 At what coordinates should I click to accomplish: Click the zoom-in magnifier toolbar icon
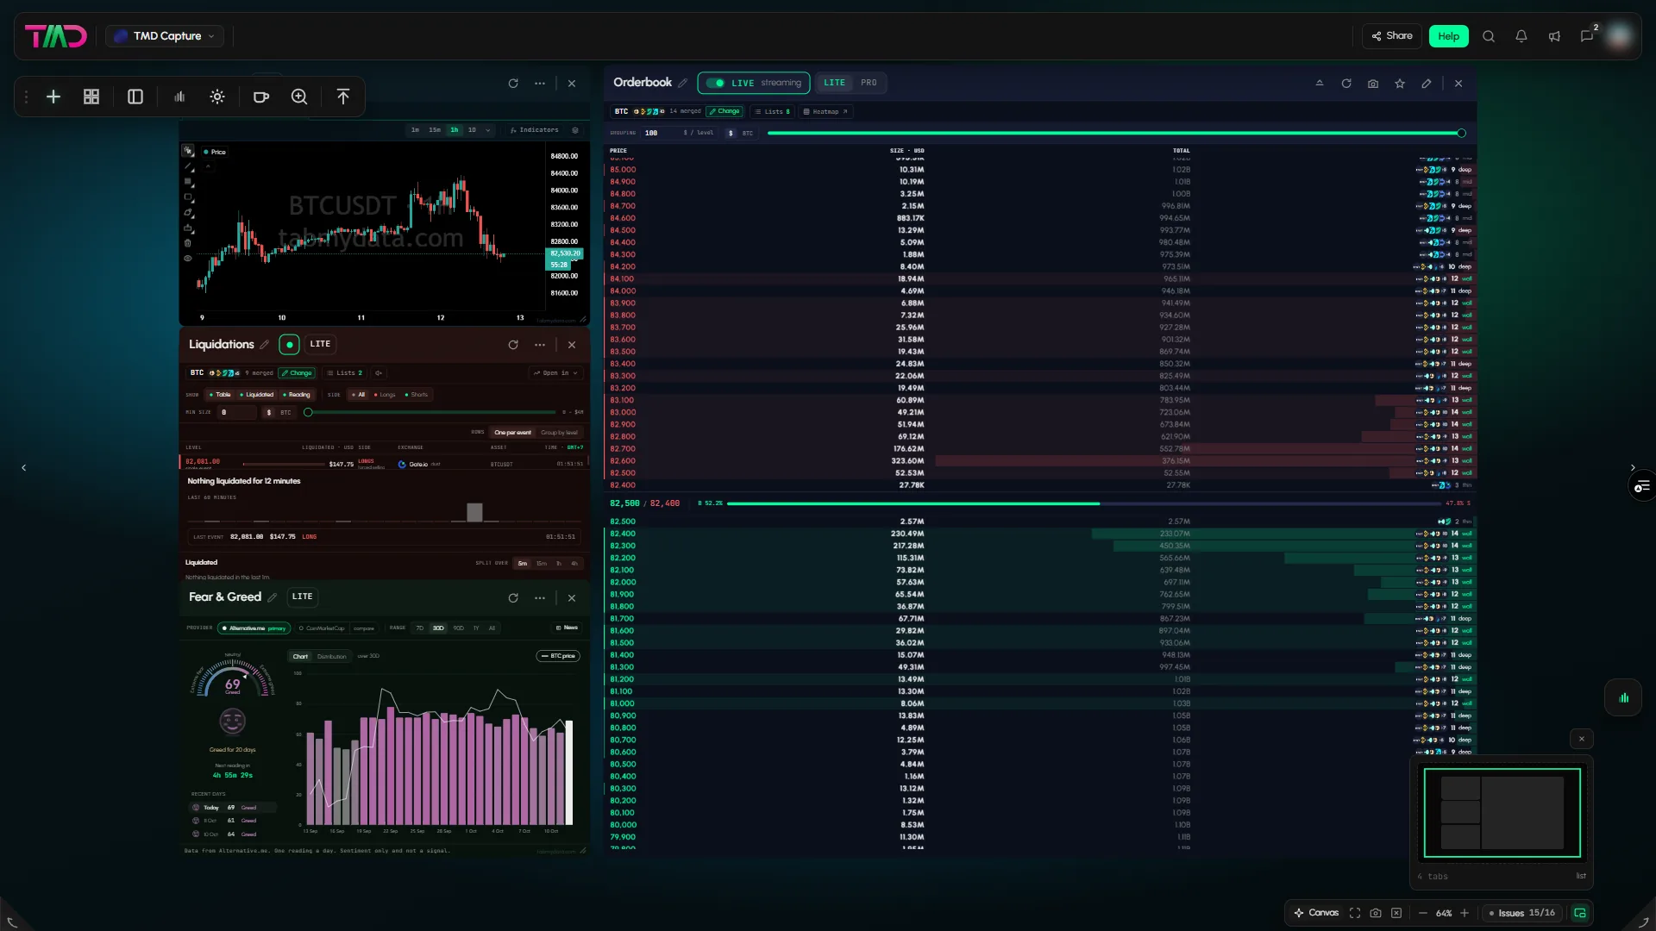pos(299,97)
